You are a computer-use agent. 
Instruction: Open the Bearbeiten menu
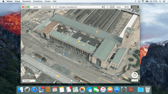pyautogui.click(x=27, y=1)
